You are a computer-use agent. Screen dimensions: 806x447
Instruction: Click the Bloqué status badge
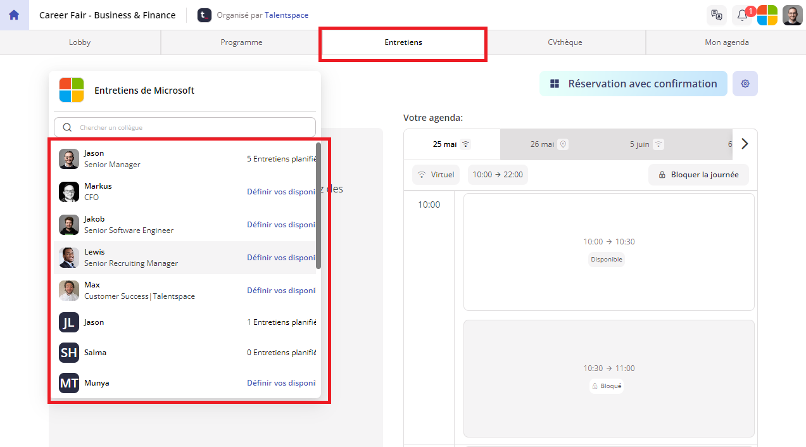click(607, 386)
